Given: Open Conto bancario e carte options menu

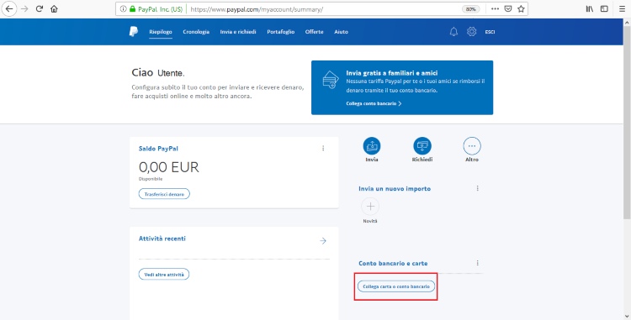Looking at the screenshot, I should click(478, 263).
